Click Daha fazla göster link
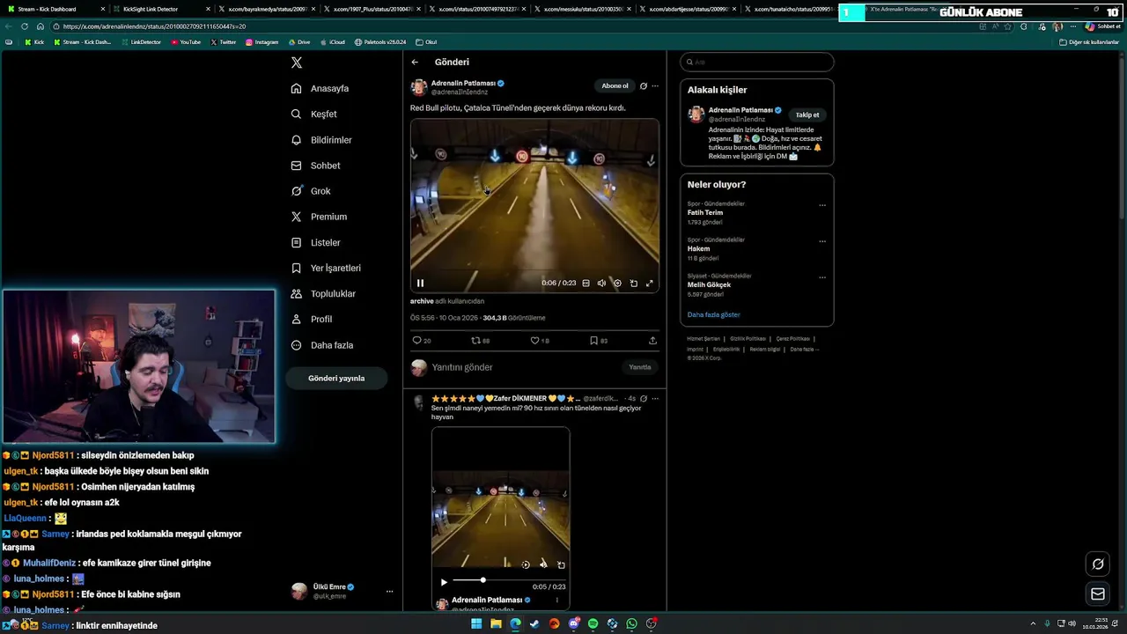This screenshot has height=634, width=1127. point(713,314)
